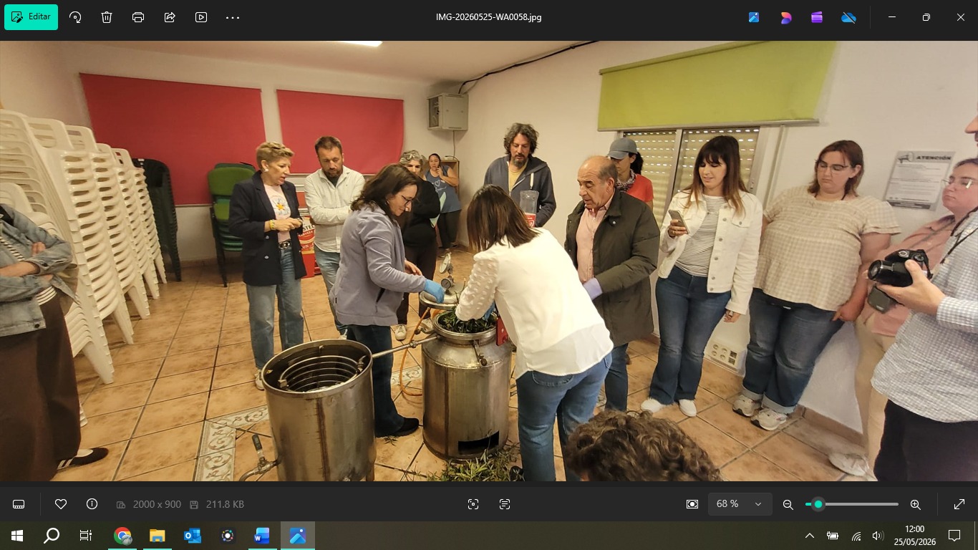Click the text recognition scan icon
The image size is (978, 550).
[505, 504]
